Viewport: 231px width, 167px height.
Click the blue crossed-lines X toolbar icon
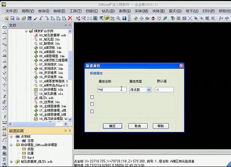point(190,18)
